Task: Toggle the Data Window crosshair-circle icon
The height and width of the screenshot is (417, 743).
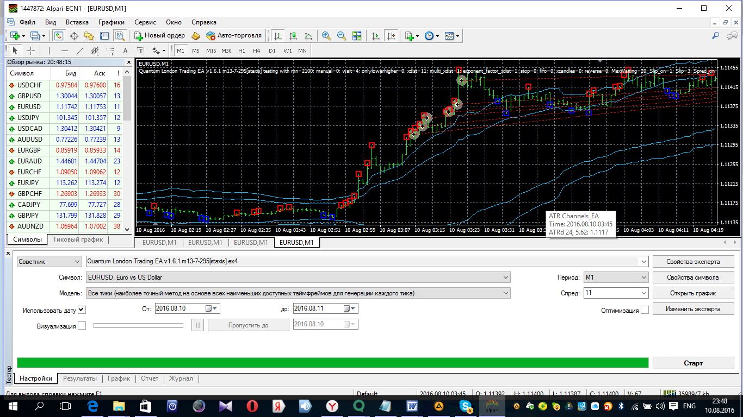Action: [74, 35]
